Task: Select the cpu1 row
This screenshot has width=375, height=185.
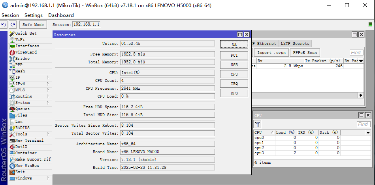Action: [x=312, y=143]
